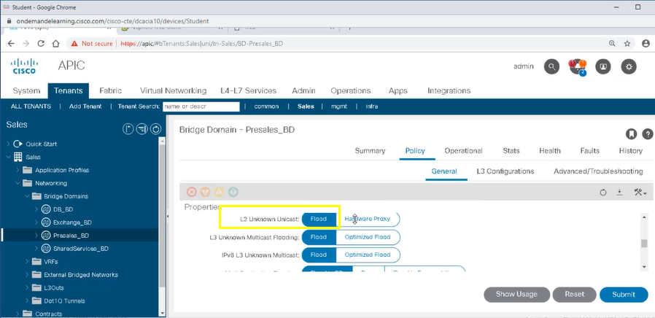The height and width of the screenshot is (318, 655).
Task: Collapse the Bridge Domains folder
Action: pyautogui.click(x=27, y=196)
